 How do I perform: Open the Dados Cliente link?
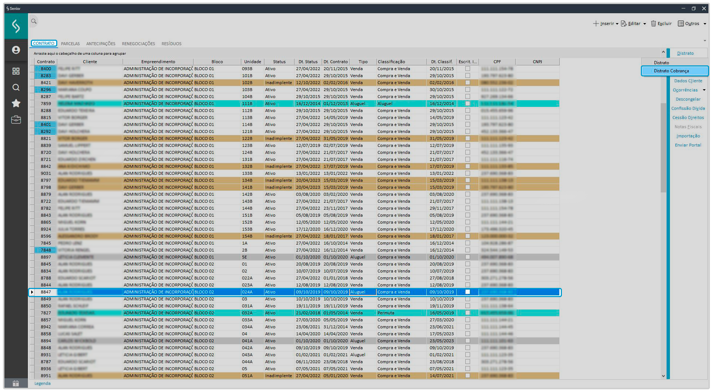[688, 81]
